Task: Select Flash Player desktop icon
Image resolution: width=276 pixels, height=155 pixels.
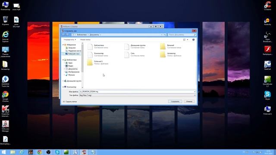Action: click(267, 51)
